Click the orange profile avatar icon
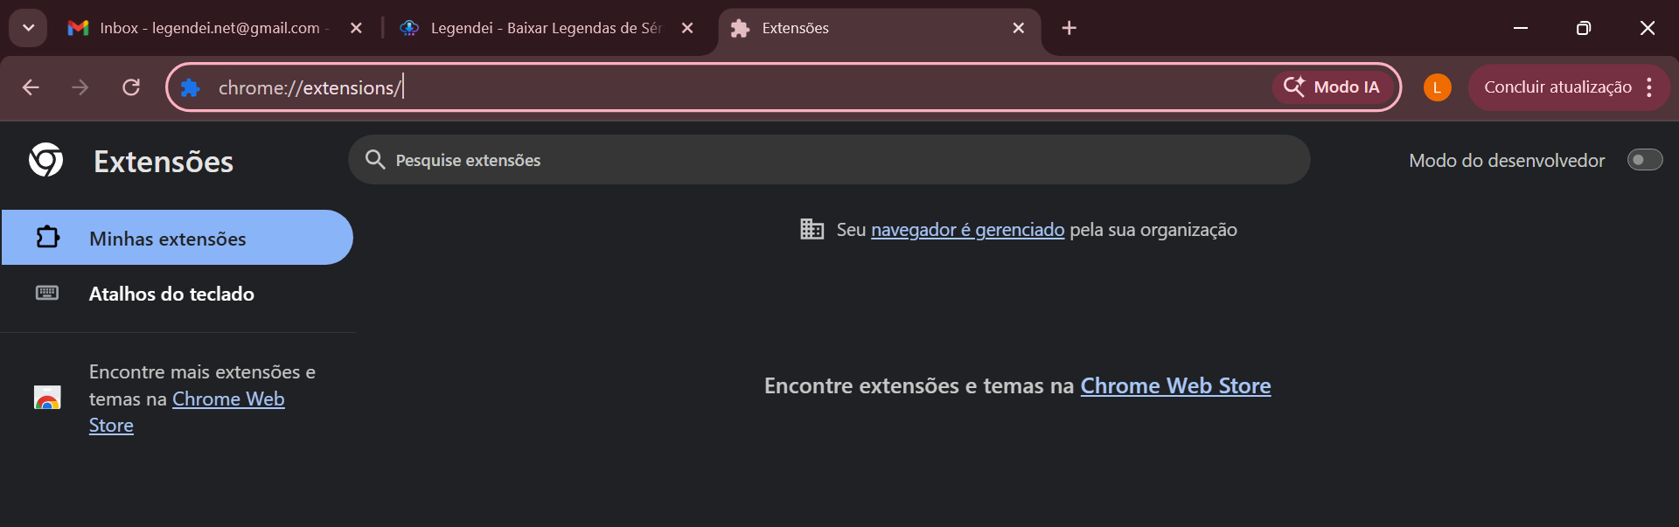 tap(1437, 87)
